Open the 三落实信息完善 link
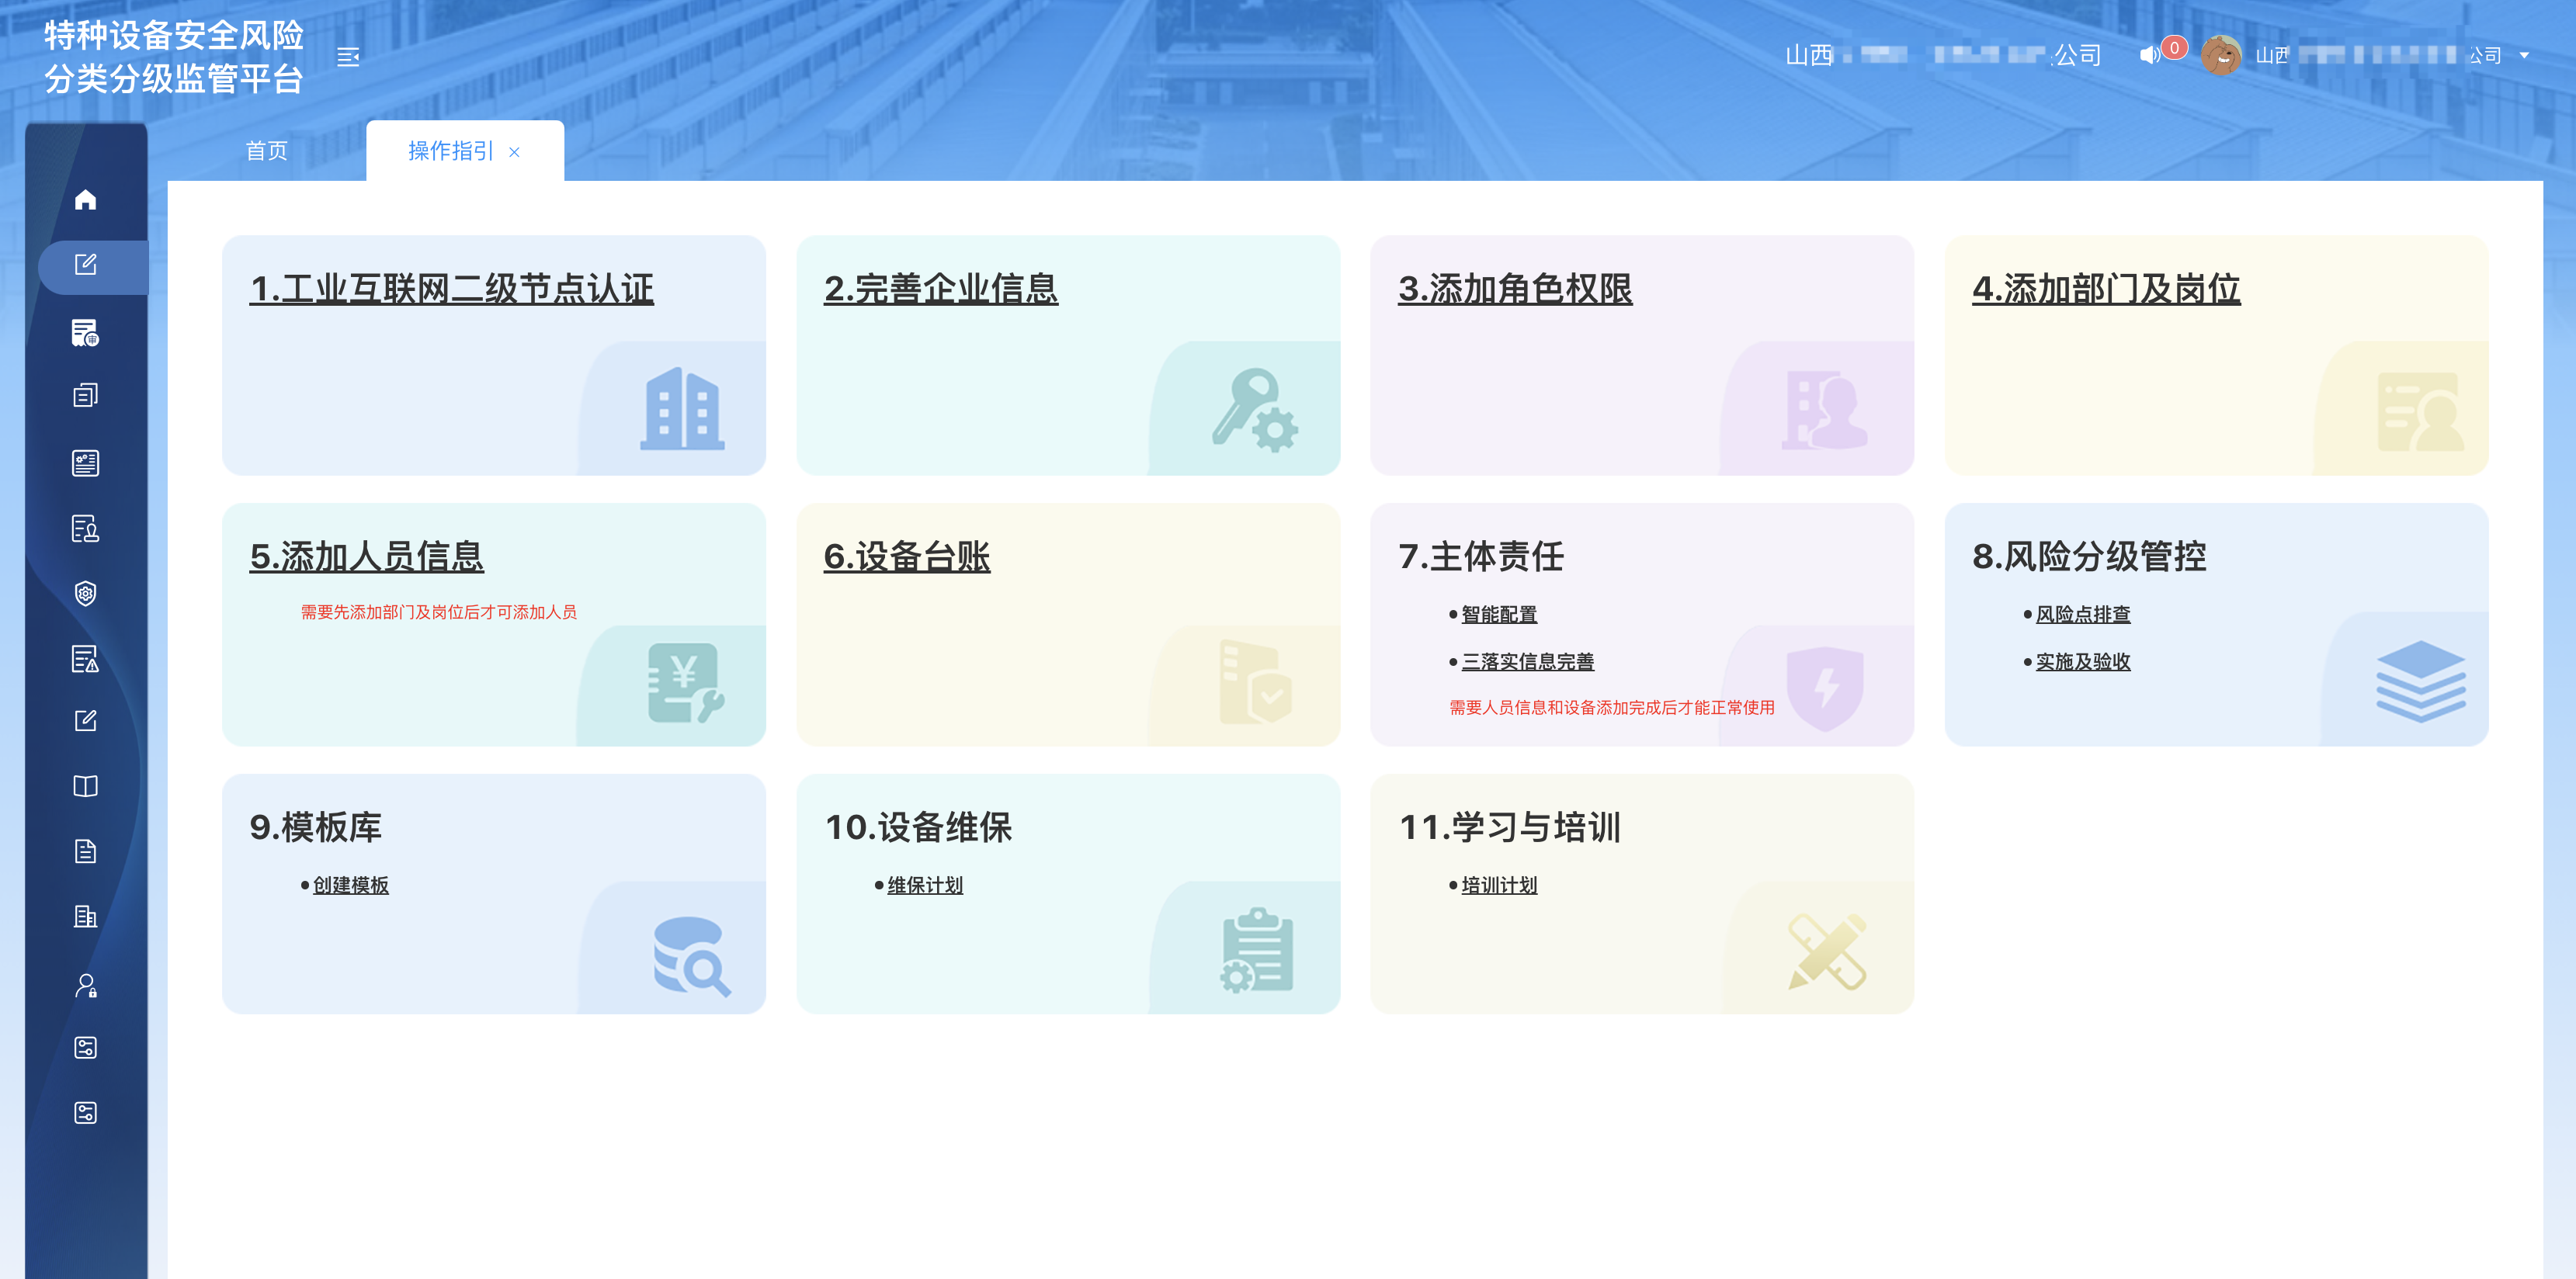This screenshot has width=2576, height=1279. coord(1528,661)
